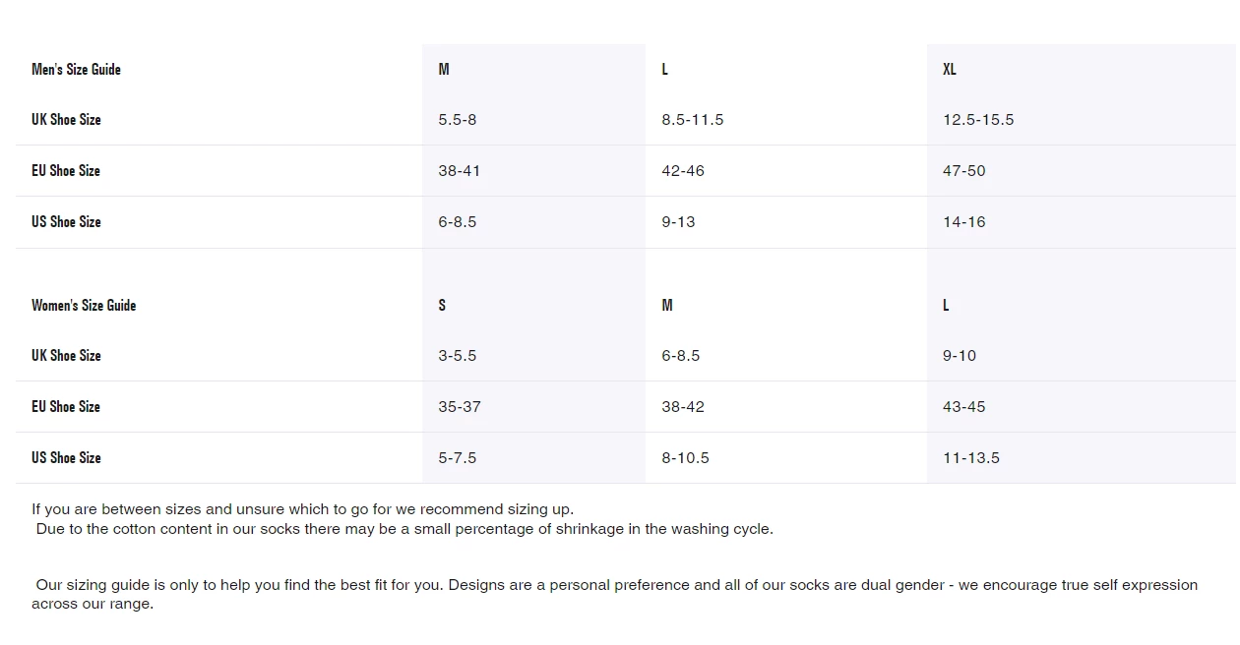Click men's UK size 12.5-15.5 cell
The width and height of the screenshot is (1240, 645).
point(978,120)
